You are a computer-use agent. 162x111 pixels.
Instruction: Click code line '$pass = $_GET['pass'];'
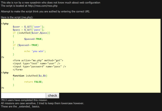pyautogui.click(x=28, y=30)
